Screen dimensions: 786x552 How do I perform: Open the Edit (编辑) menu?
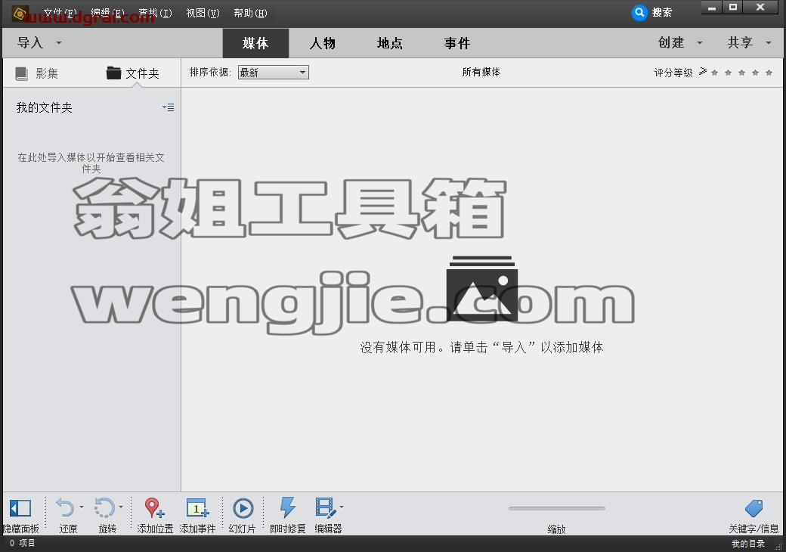[x=107, y=13]
